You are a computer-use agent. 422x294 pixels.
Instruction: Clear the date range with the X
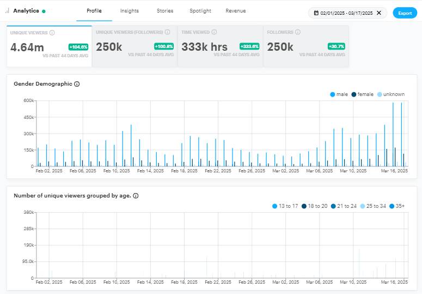[x=379, y=13]
